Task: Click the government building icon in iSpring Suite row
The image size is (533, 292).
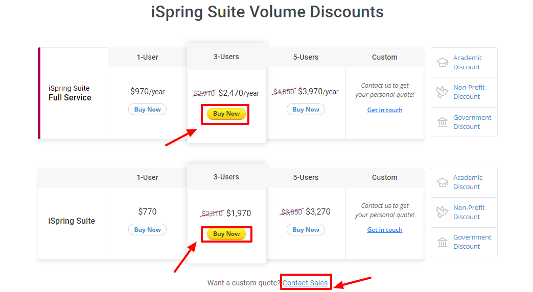Action: pos(442,242)
